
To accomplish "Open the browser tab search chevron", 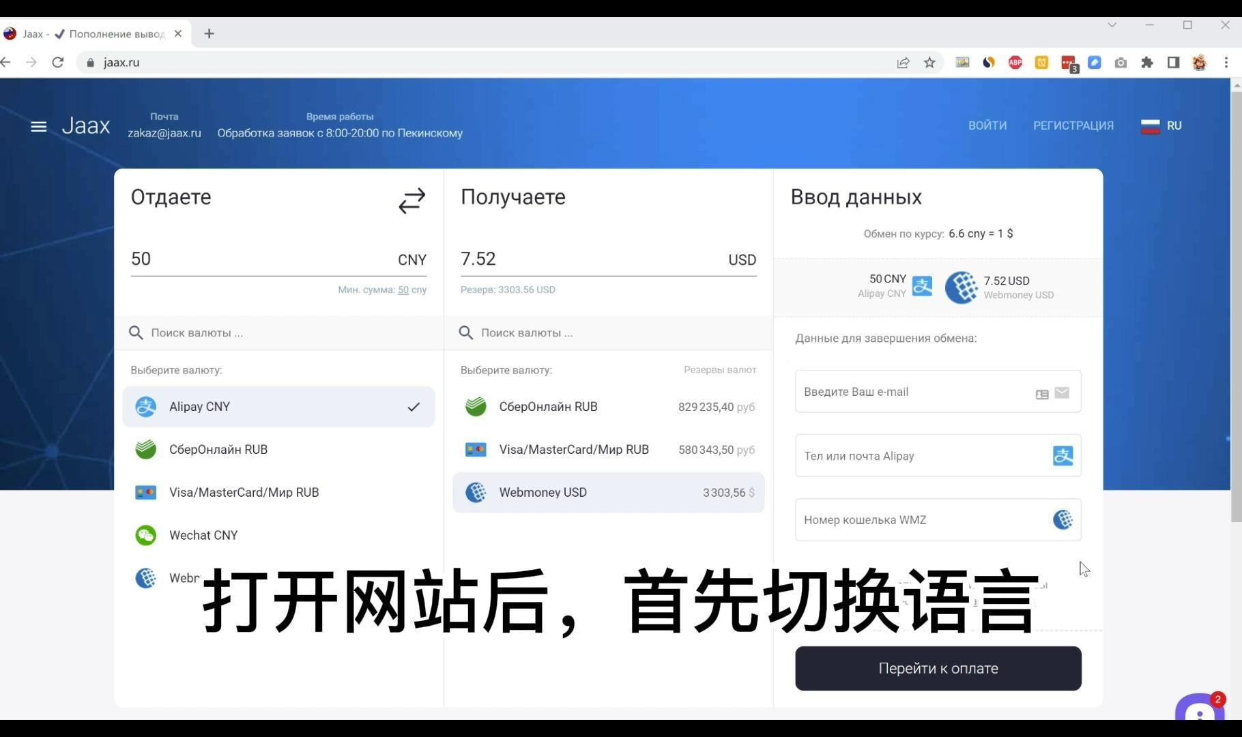I will 1112,25.
